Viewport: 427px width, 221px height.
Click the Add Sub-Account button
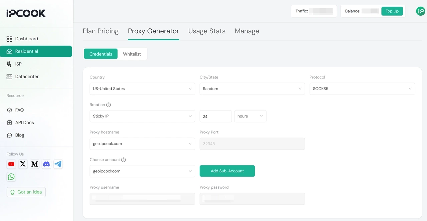pyautogui.click(x=227, y=171)
